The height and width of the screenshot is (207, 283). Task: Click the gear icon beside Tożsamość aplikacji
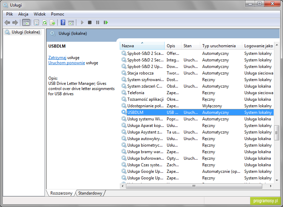click(124, 99)
